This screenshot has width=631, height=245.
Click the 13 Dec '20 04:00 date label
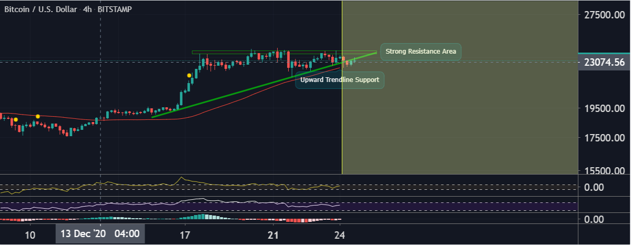pyautogui.click(x=100, y=234)
